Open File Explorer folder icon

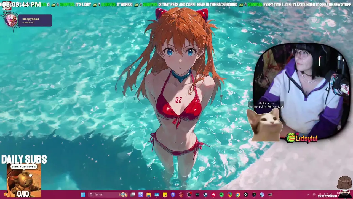click(x=149, y=195)
